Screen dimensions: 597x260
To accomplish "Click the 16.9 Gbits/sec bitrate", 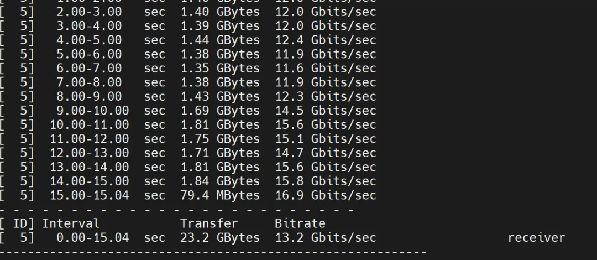I will [326, 196].
